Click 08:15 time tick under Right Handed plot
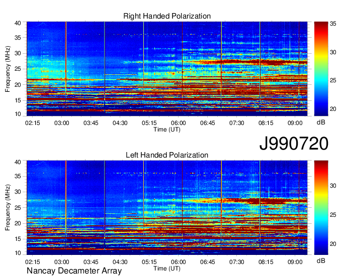Screen dimensions: 342x277 [266, 123]
